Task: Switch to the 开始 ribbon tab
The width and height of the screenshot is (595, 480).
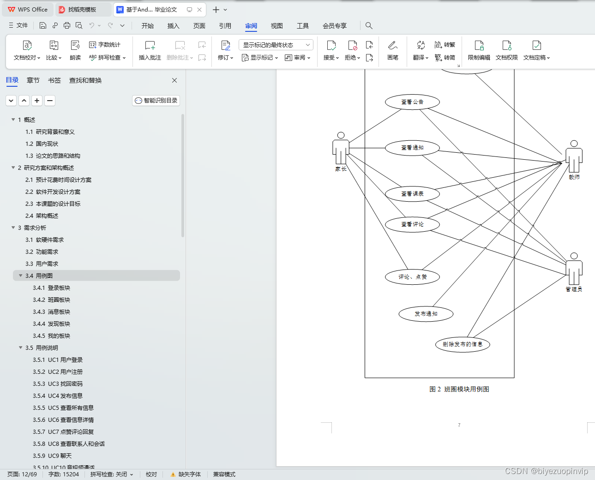Action: coord(148,26)
